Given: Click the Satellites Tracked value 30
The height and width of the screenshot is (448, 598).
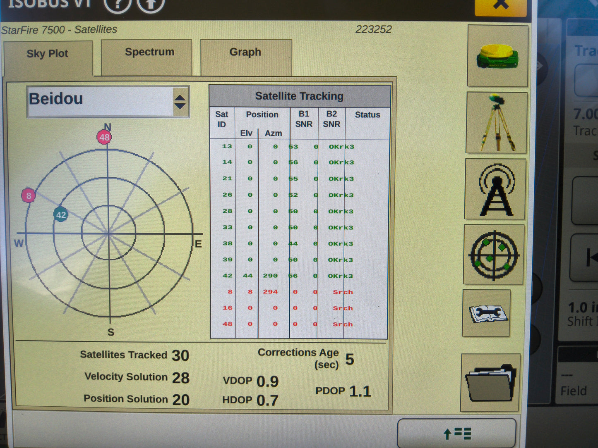Looking at the screenshot, I should point(180,355).
